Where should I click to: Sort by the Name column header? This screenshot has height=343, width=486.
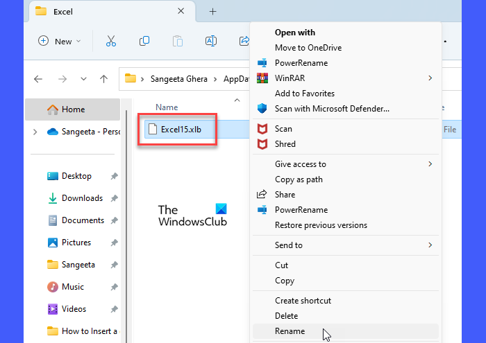(167, 107)
